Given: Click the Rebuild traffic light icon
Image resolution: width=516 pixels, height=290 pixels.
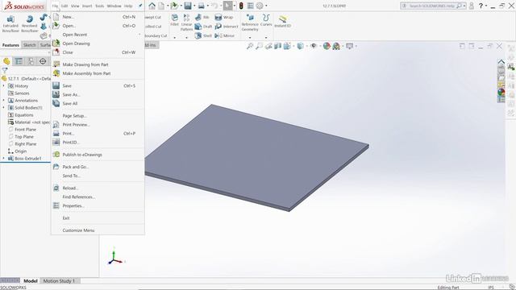Looking at the screenshot, I should (241, 6).
